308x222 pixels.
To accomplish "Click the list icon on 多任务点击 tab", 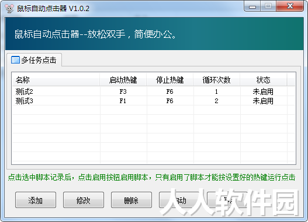I will [15, 60].
